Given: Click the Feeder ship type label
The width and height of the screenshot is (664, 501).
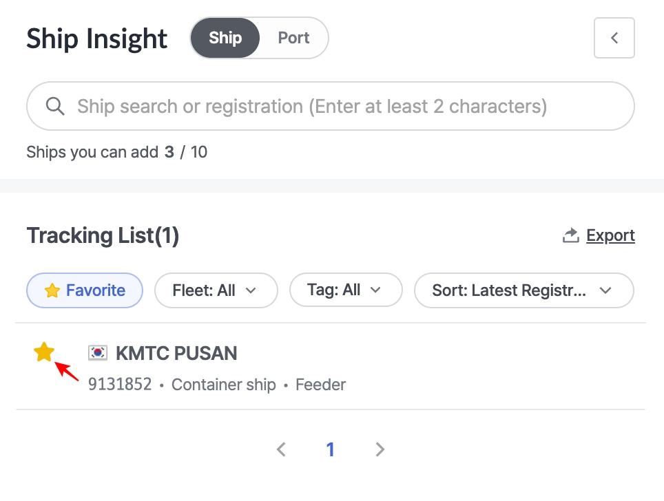Looking at the screenshot, I should point(320,385).
